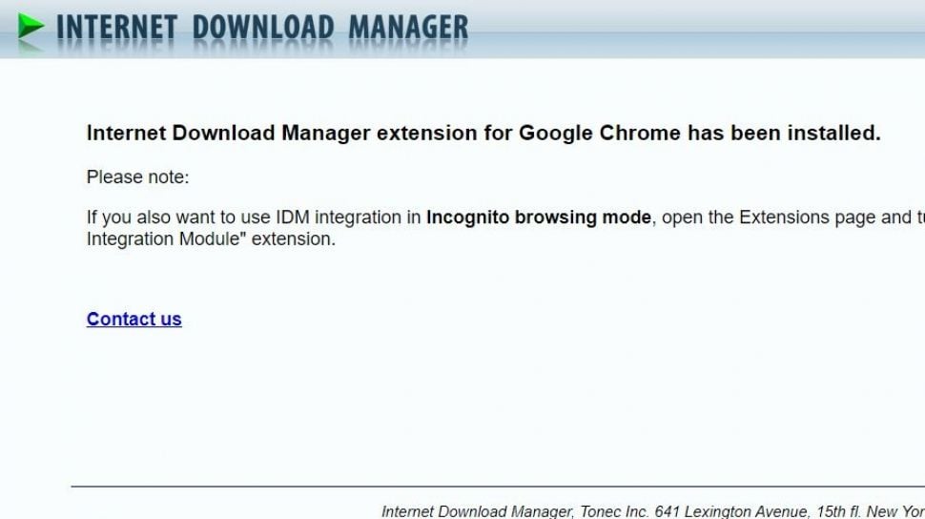Click the horizontal divider above the footer
This screenshot has height=519, width=925.
click(x=498, y=487)
